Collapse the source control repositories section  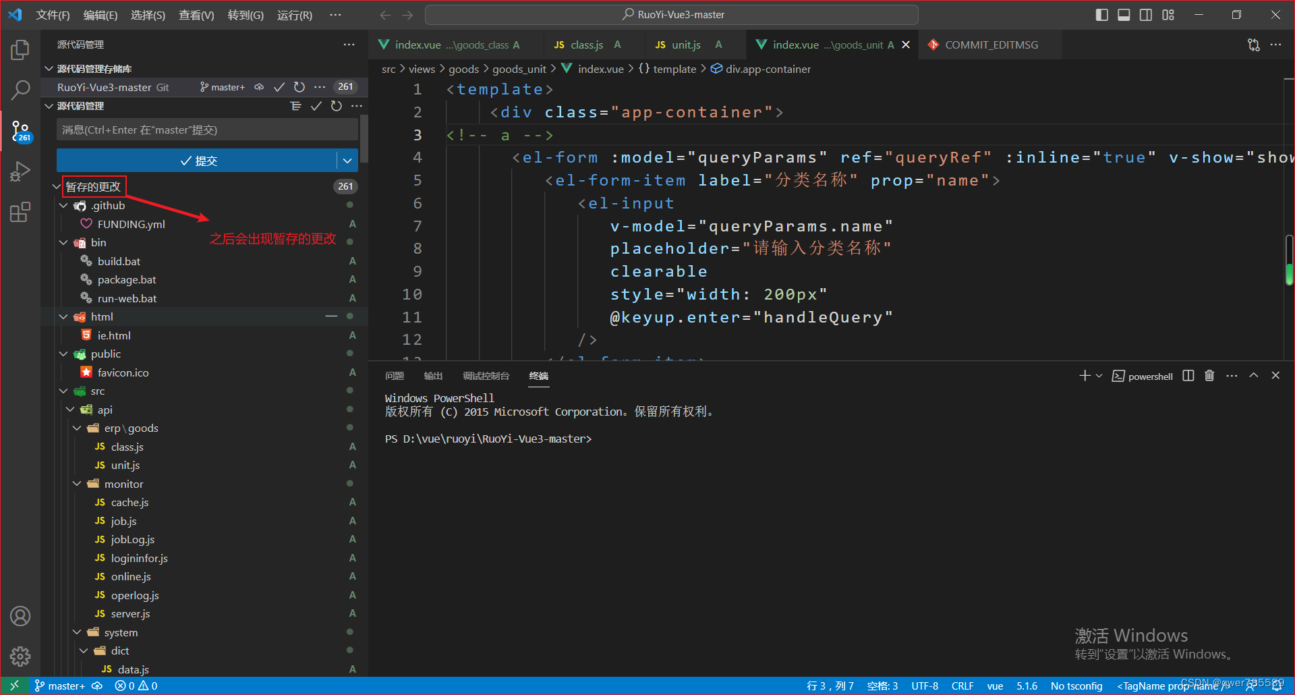pyautogui.click(x=49, y=69)
